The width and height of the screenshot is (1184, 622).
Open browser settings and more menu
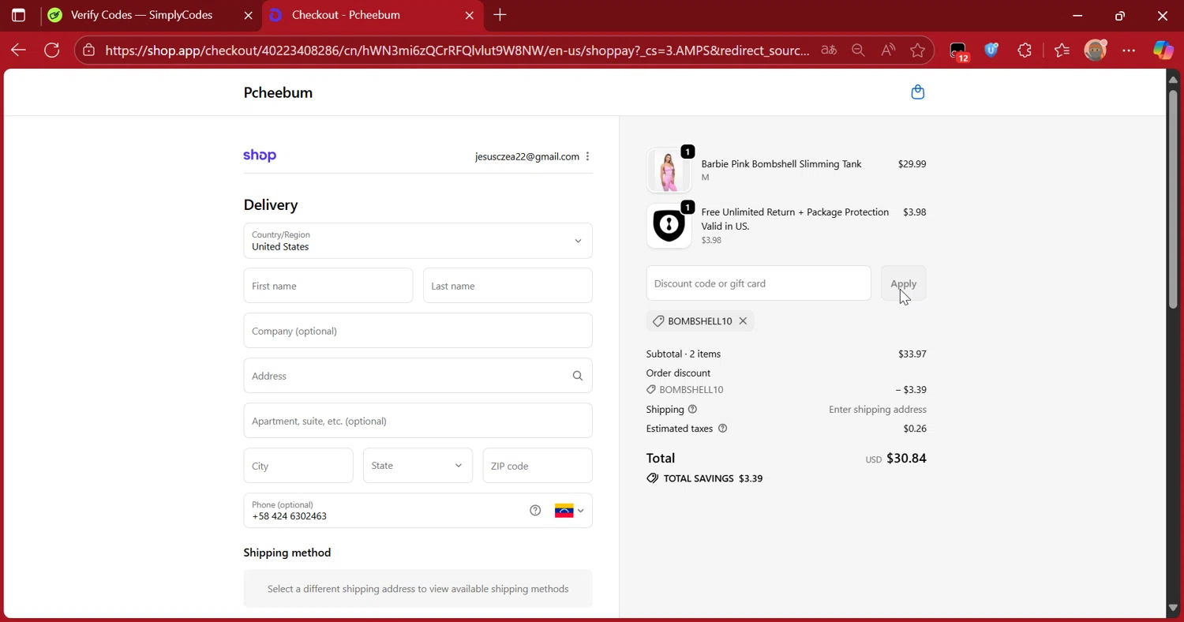click(1129, 51)
